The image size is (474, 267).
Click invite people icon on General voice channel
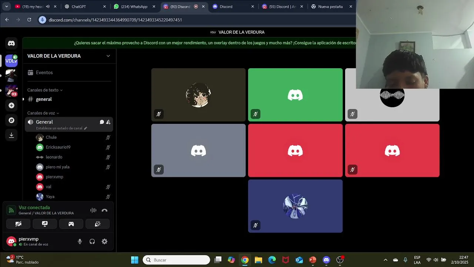(108, 122)
